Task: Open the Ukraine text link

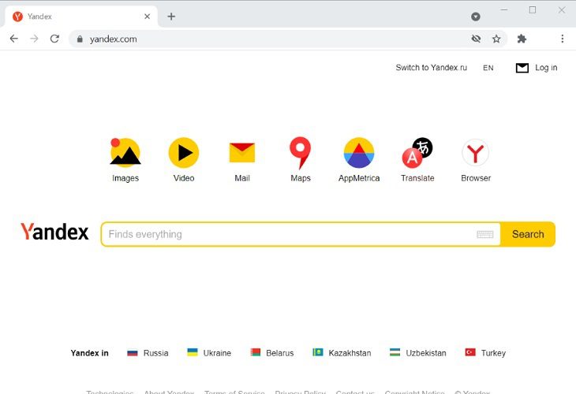Action: click(x=217, y=353)
